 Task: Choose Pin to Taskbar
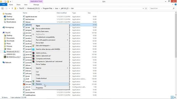coord(50,64)
